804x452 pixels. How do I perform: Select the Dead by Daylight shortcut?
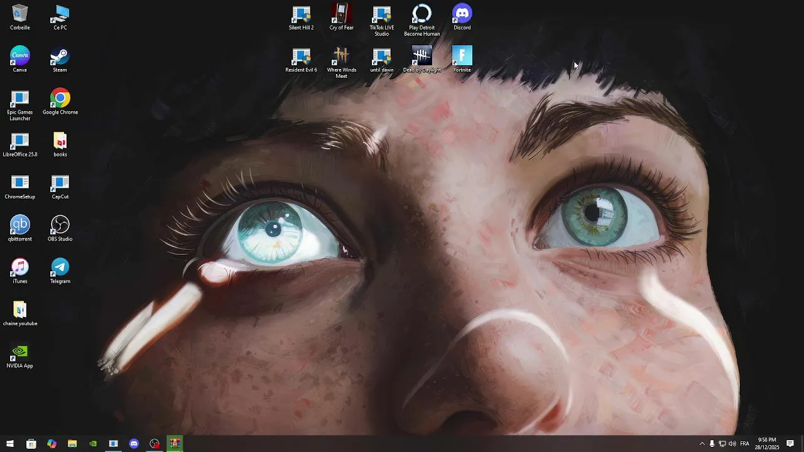pyautogui.click(x=421, y=60)
